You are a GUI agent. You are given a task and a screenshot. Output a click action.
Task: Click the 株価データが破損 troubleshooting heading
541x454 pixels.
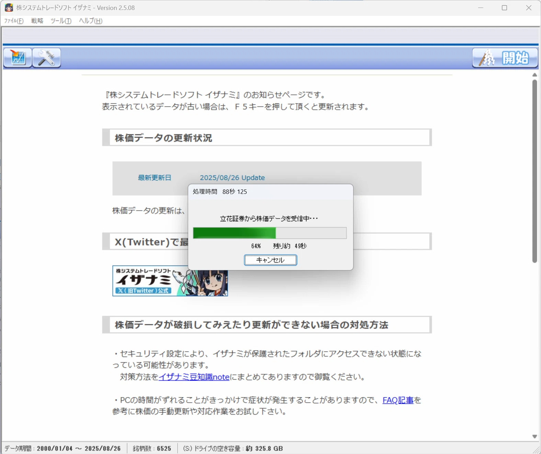coord(251,325)
